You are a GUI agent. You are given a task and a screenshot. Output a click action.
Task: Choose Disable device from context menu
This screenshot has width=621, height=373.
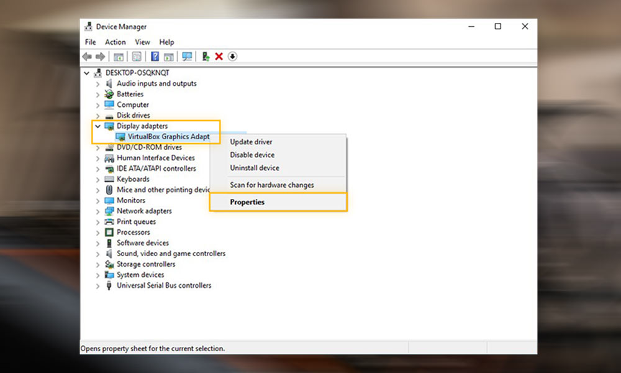pos(252,155)
